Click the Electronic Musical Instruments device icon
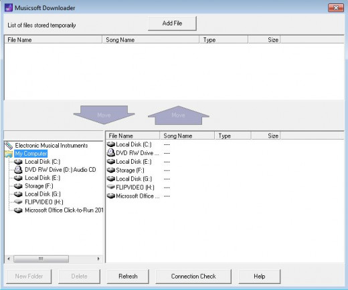 (x=9, y=146)
